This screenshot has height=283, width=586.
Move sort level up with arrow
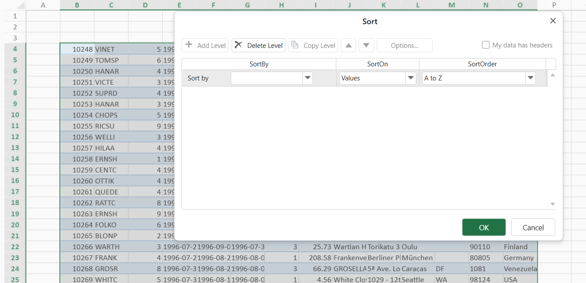click(348, 45)
